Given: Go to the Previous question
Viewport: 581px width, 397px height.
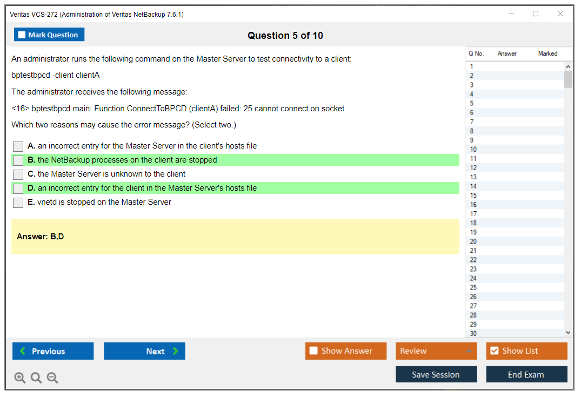Looking at the screenshot, I should pyautogui.click(x=53, y=351).
